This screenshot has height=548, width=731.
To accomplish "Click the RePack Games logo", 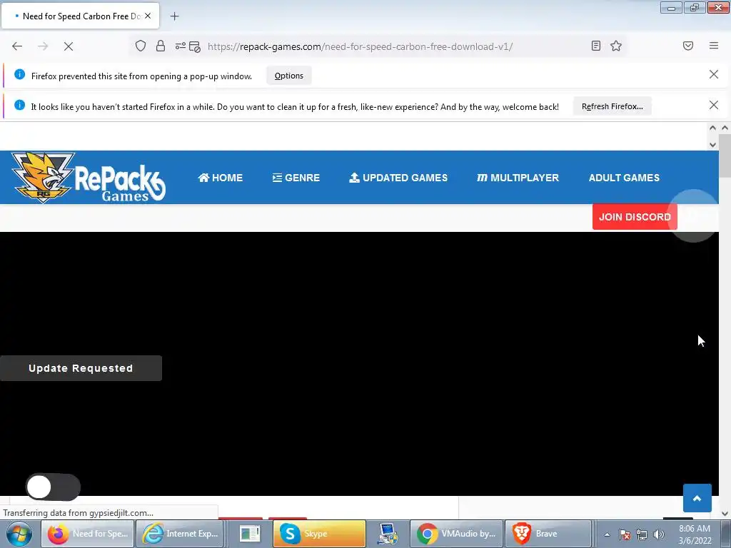I will tap(88, 178).
